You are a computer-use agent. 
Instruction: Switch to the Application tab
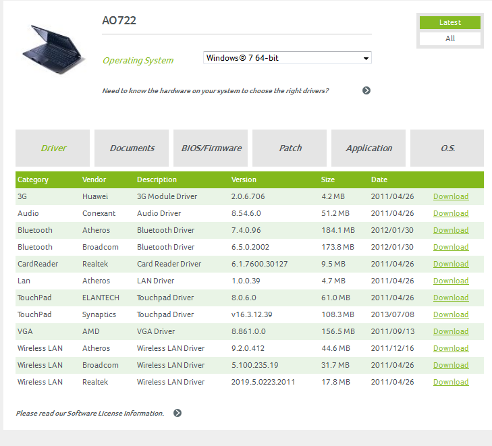[368, 148]
